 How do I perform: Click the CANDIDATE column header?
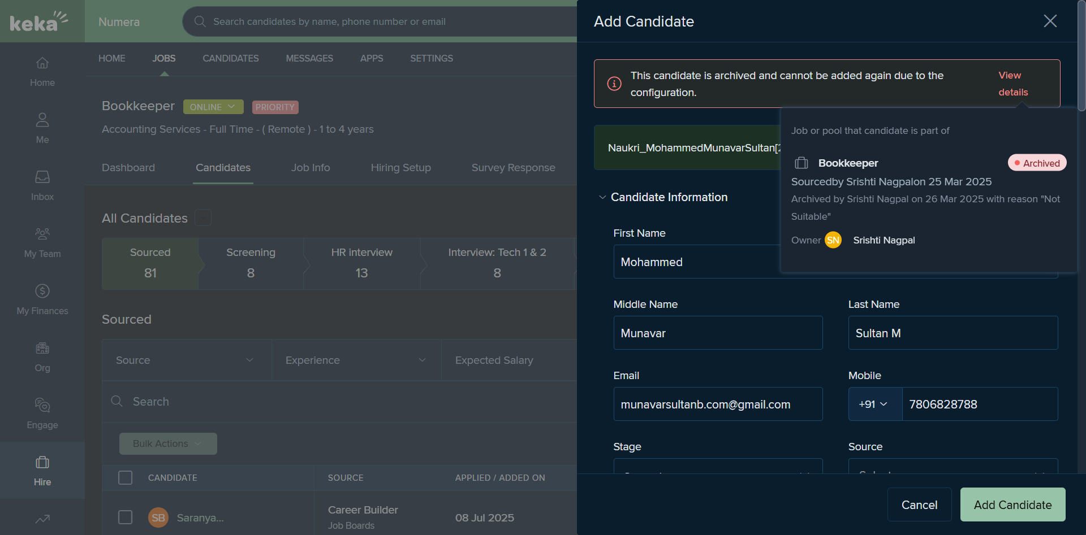tap(173, 477)
